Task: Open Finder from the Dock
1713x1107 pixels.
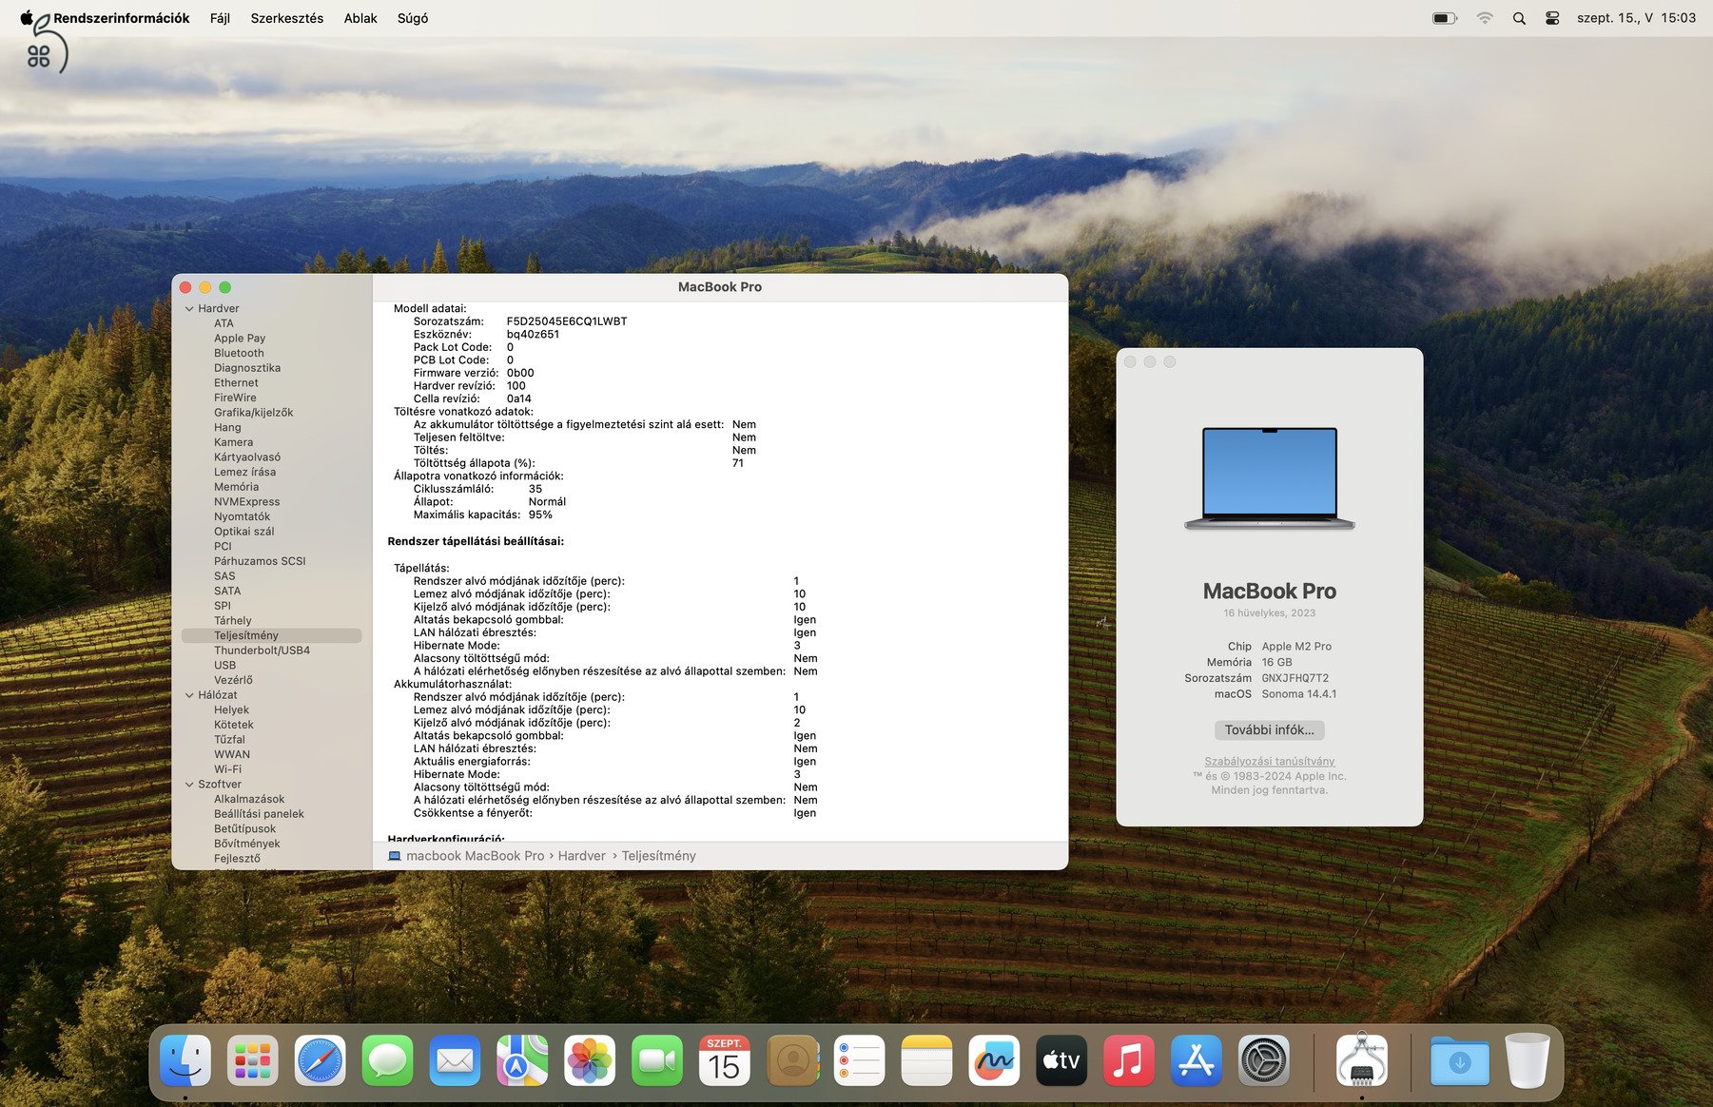Action: click(185, 1060)
